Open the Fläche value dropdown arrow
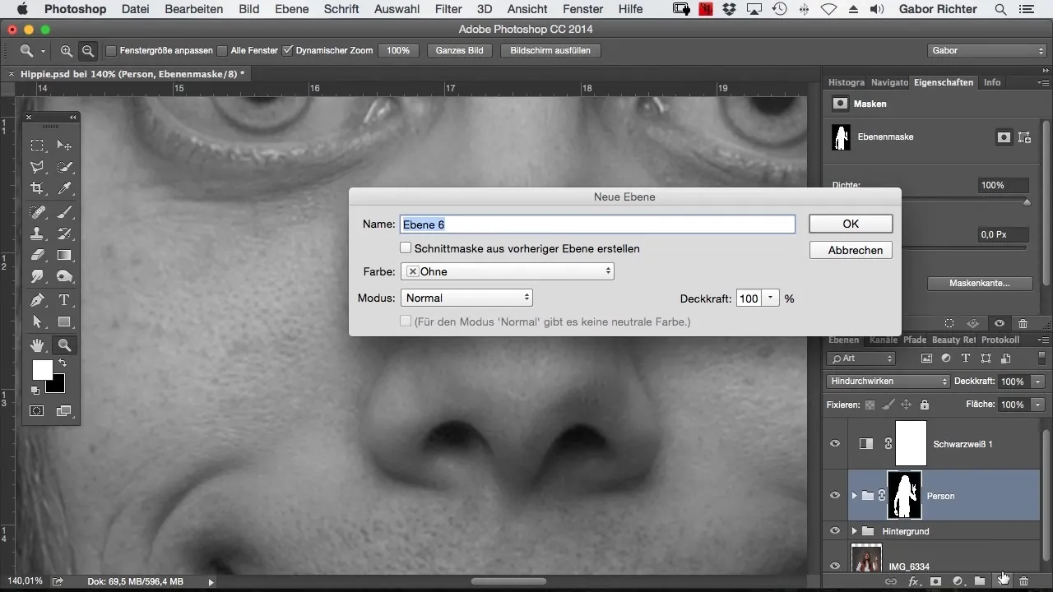1053x592 pixels. (1038, 405)
